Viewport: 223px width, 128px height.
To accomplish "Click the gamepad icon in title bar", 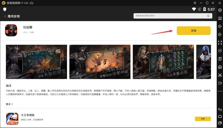I will click(31, 3).
